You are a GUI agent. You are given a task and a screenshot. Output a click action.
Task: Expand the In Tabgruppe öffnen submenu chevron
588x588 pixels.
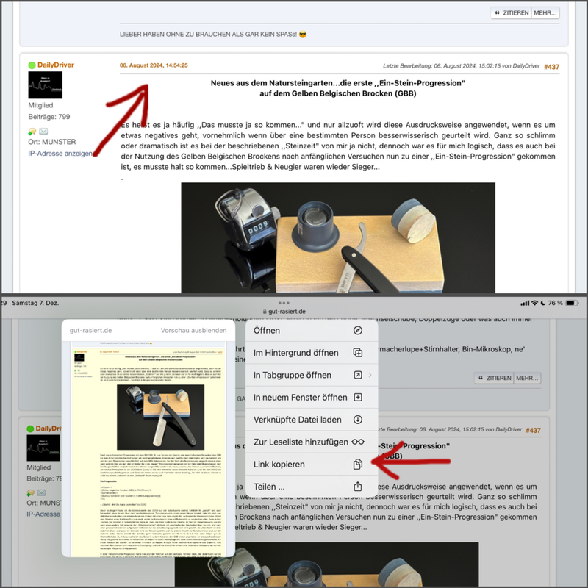pos(370,375)
